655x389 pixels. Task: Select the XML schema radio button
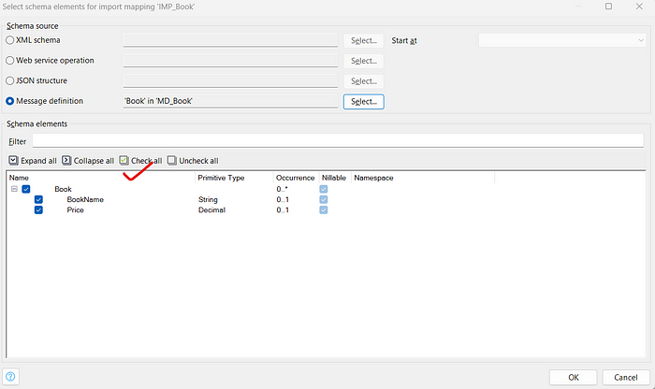tap(10, 41)
